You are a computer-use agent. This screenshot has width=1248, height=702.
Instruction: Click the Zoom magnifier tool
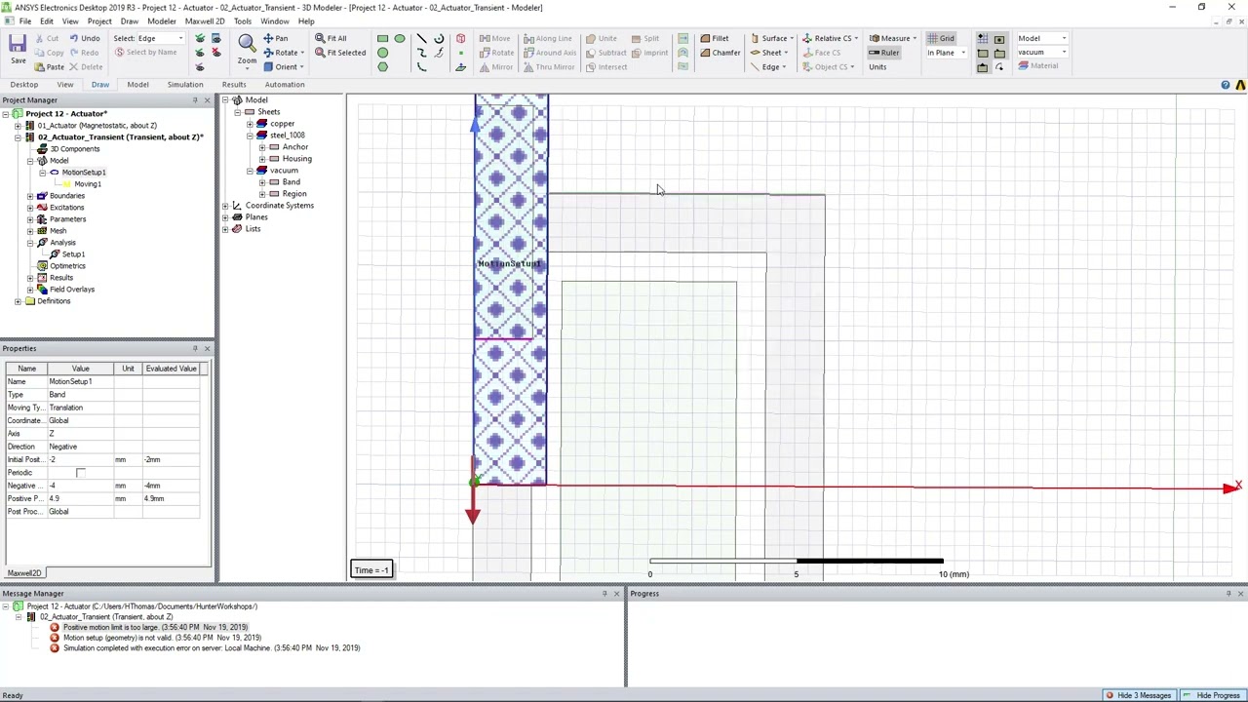point(247,42)
